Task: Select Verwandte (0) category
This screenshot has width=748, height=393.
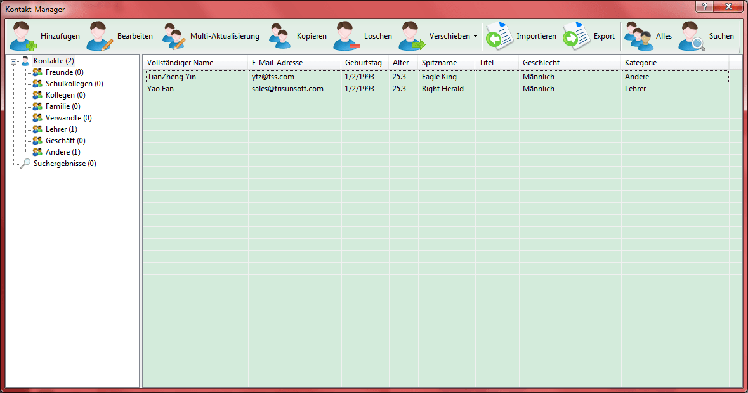Action: (69, 118)
